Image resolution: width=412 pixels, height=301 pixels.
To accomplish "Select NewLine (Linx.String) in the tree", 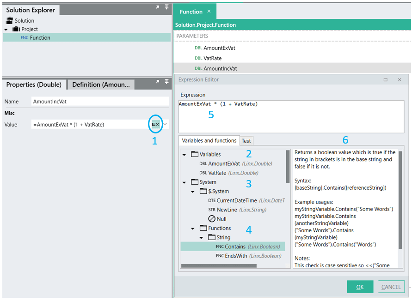I will [237, 210].
